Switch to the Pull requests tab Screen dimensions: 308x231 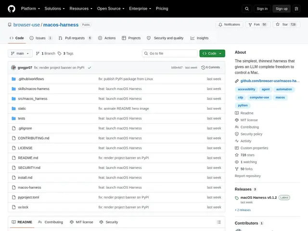tap(75, 38)
